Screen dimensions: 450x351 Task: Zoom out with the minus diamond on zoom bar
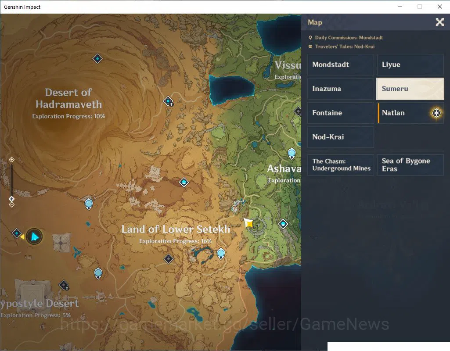click(11, 205)
